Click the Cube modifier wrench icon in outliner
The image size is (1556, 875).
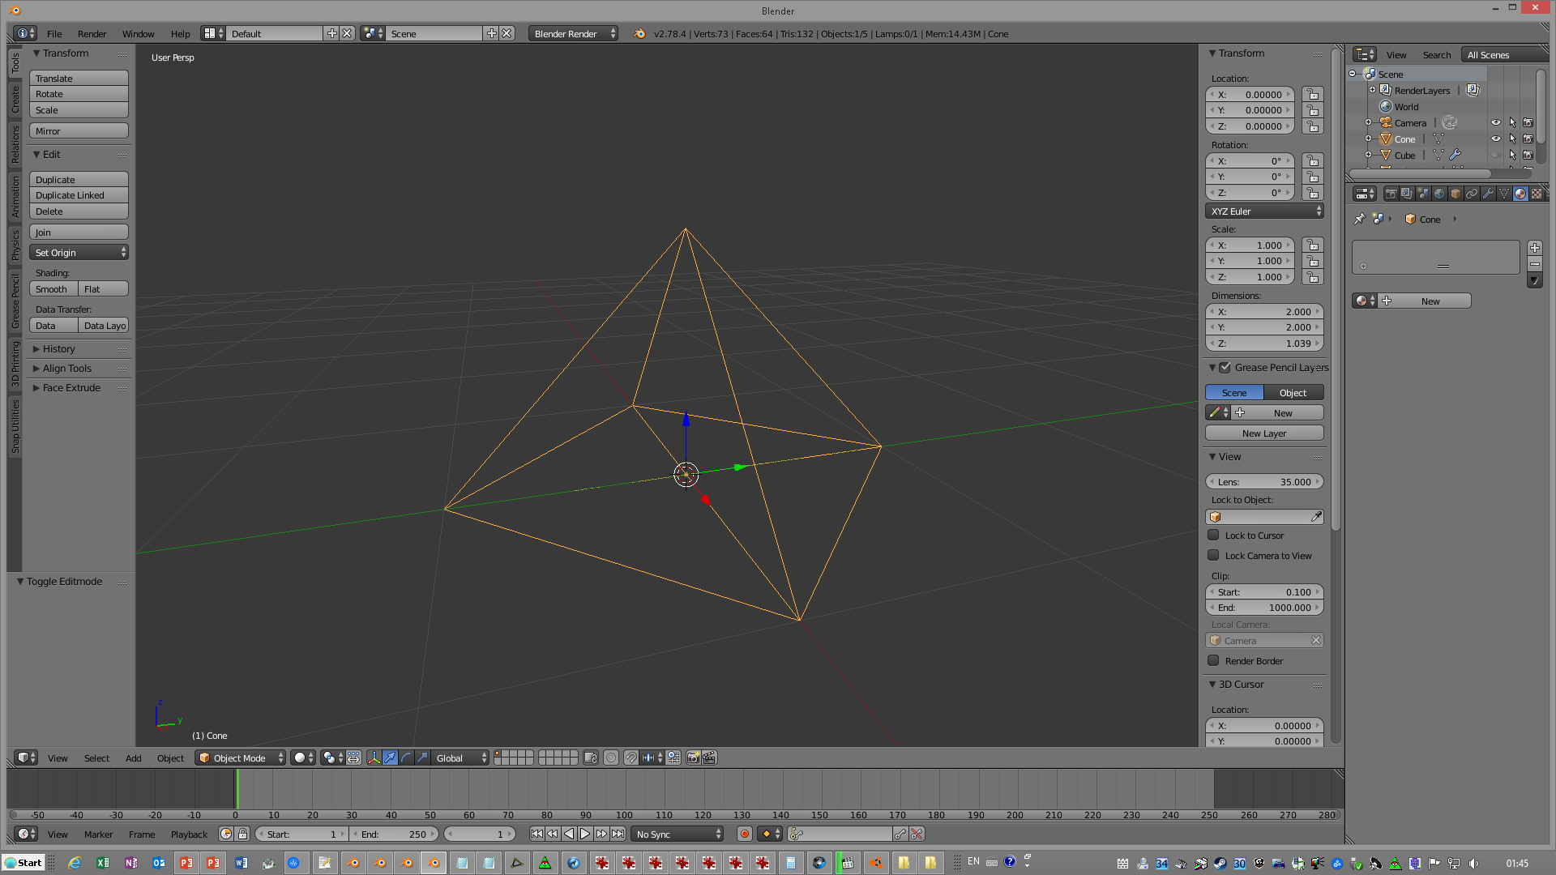[1456, 155]
